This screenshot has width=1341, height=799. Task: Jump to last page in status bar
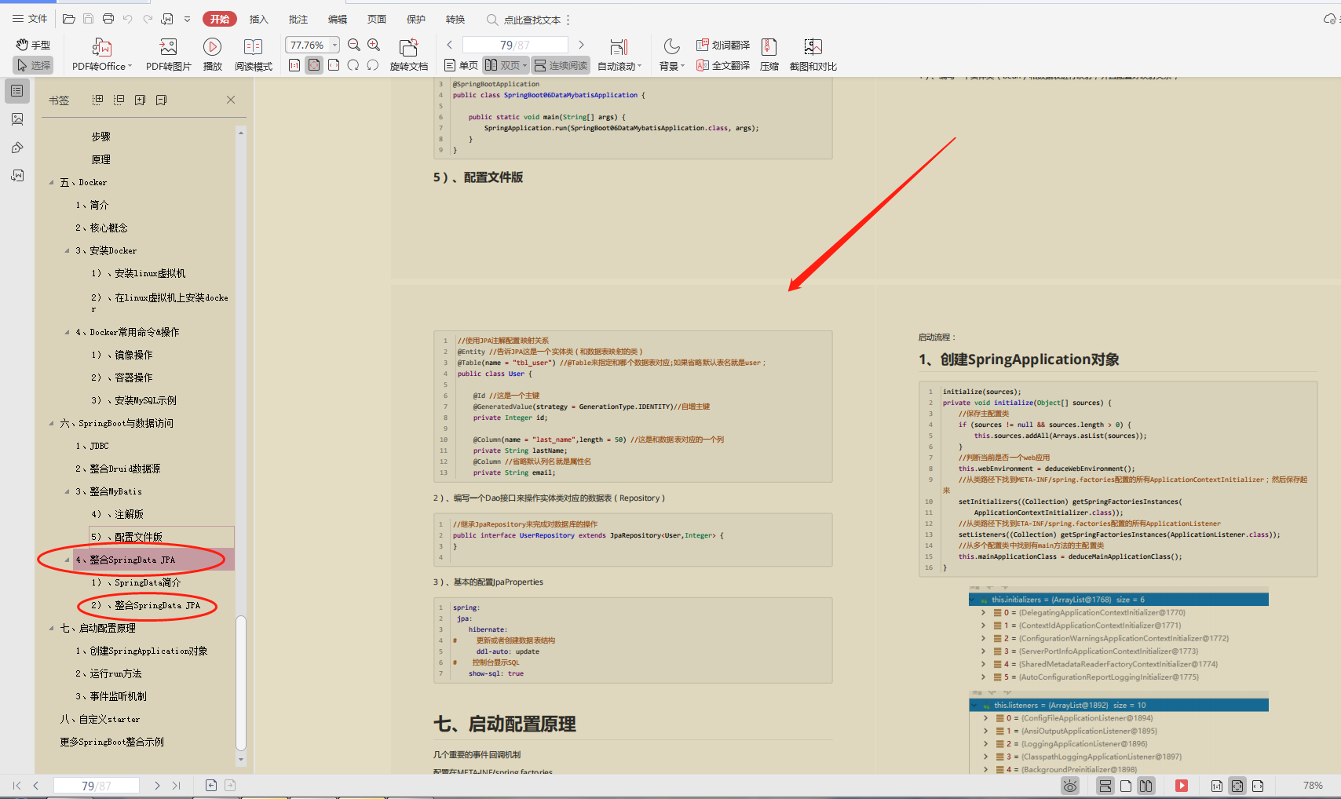(x=176, y=786)
